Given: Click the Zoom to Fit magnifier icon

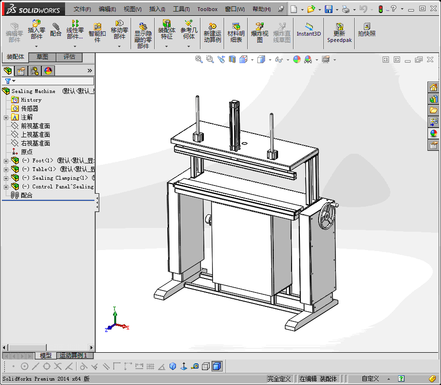Looking at the screenshot, I should [x=199, y=59].
